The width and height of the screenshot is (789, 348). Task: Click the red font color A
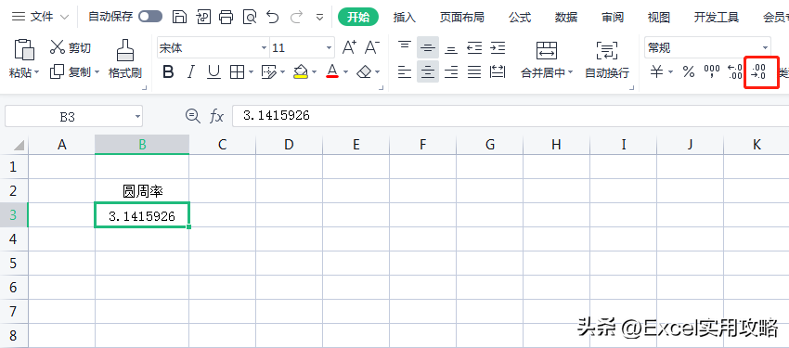pyautogui.click(x=332, y=72)
